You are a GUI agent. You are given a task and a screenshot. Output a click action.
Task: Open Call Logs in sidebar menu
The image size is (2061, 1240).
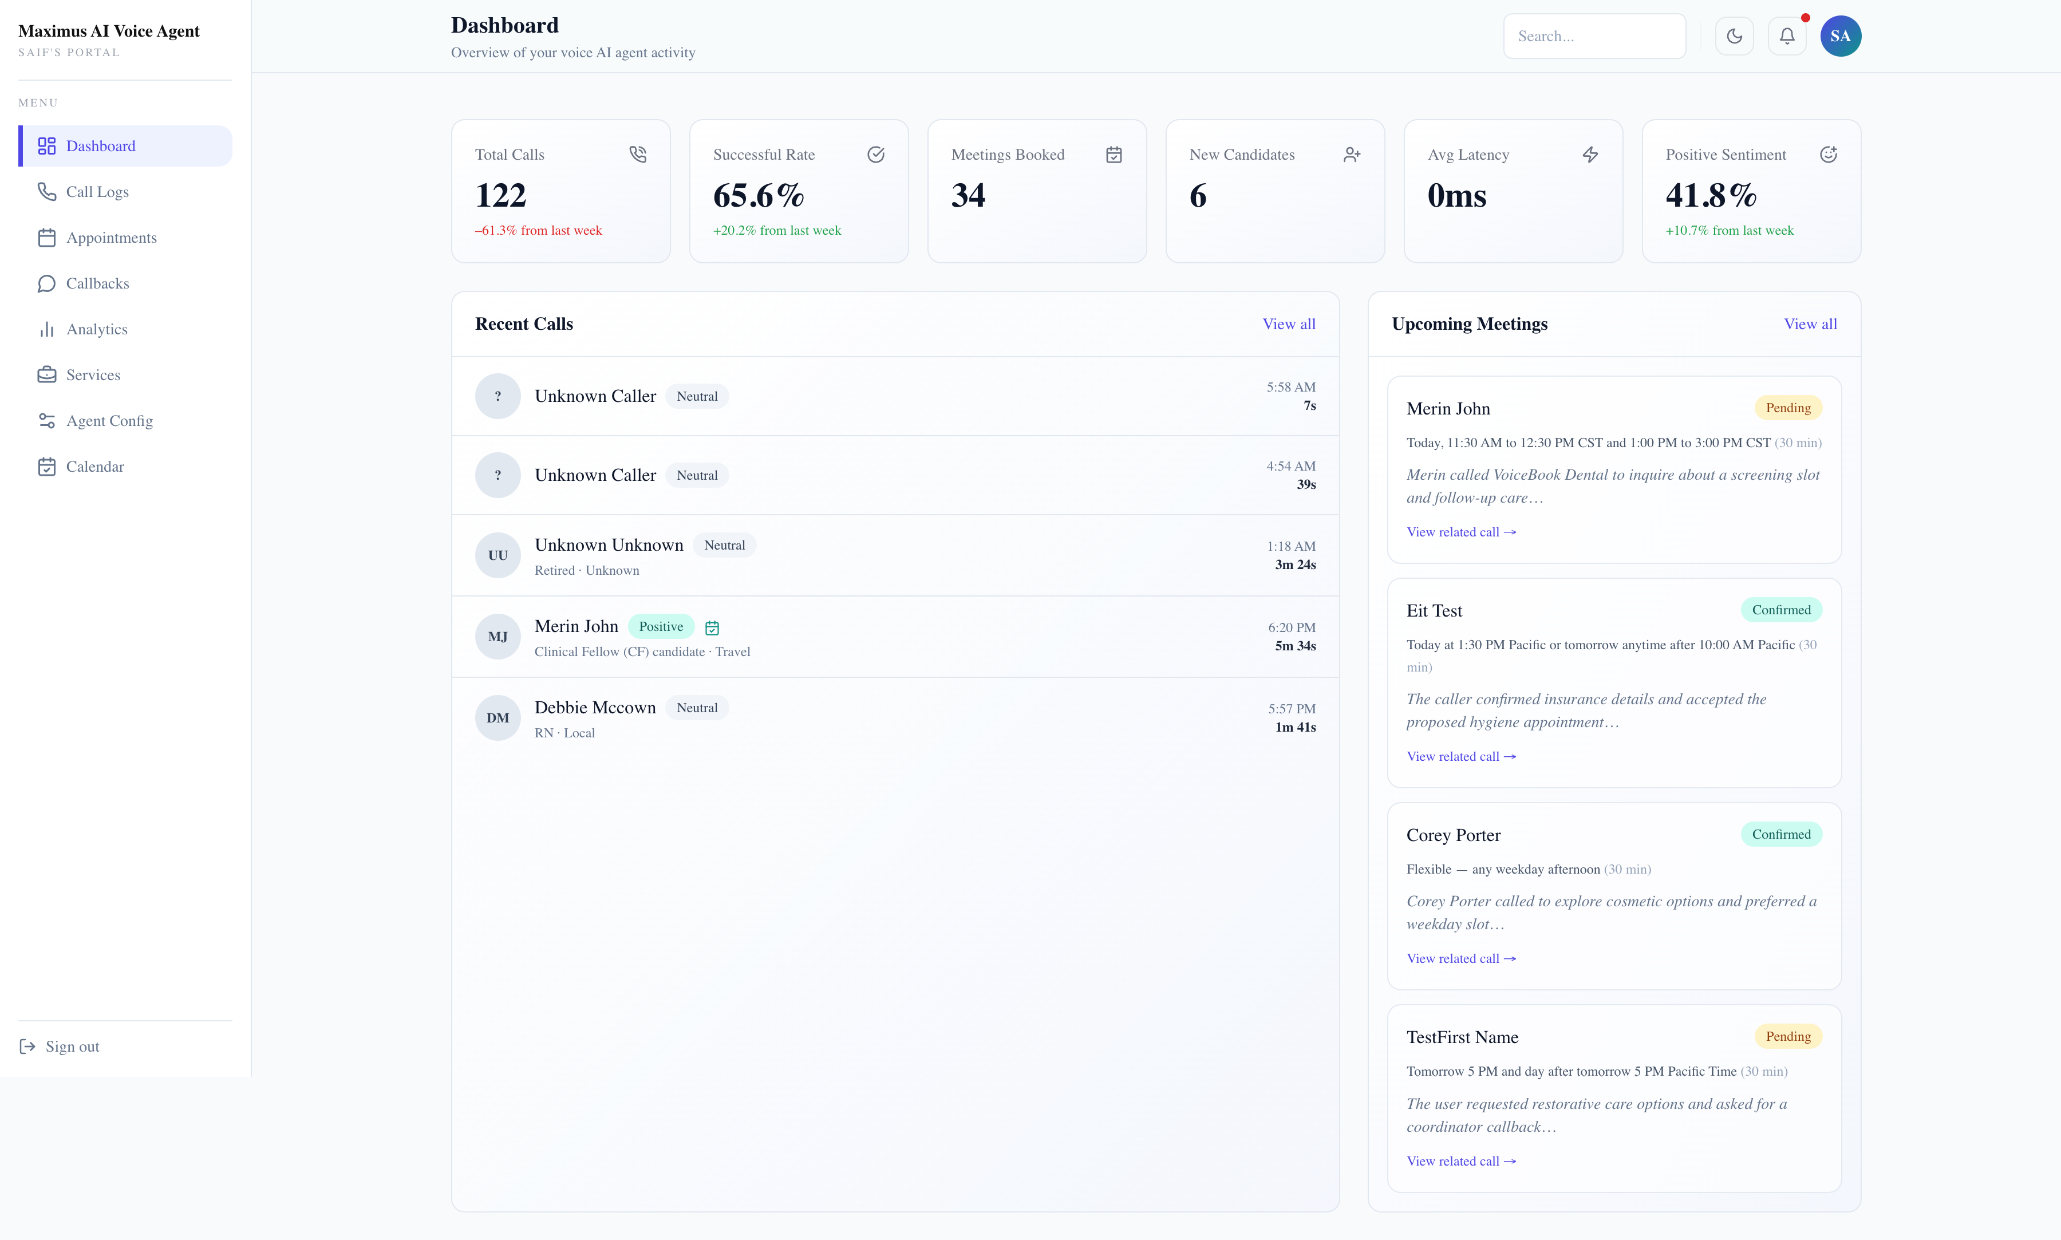[97, 191]
